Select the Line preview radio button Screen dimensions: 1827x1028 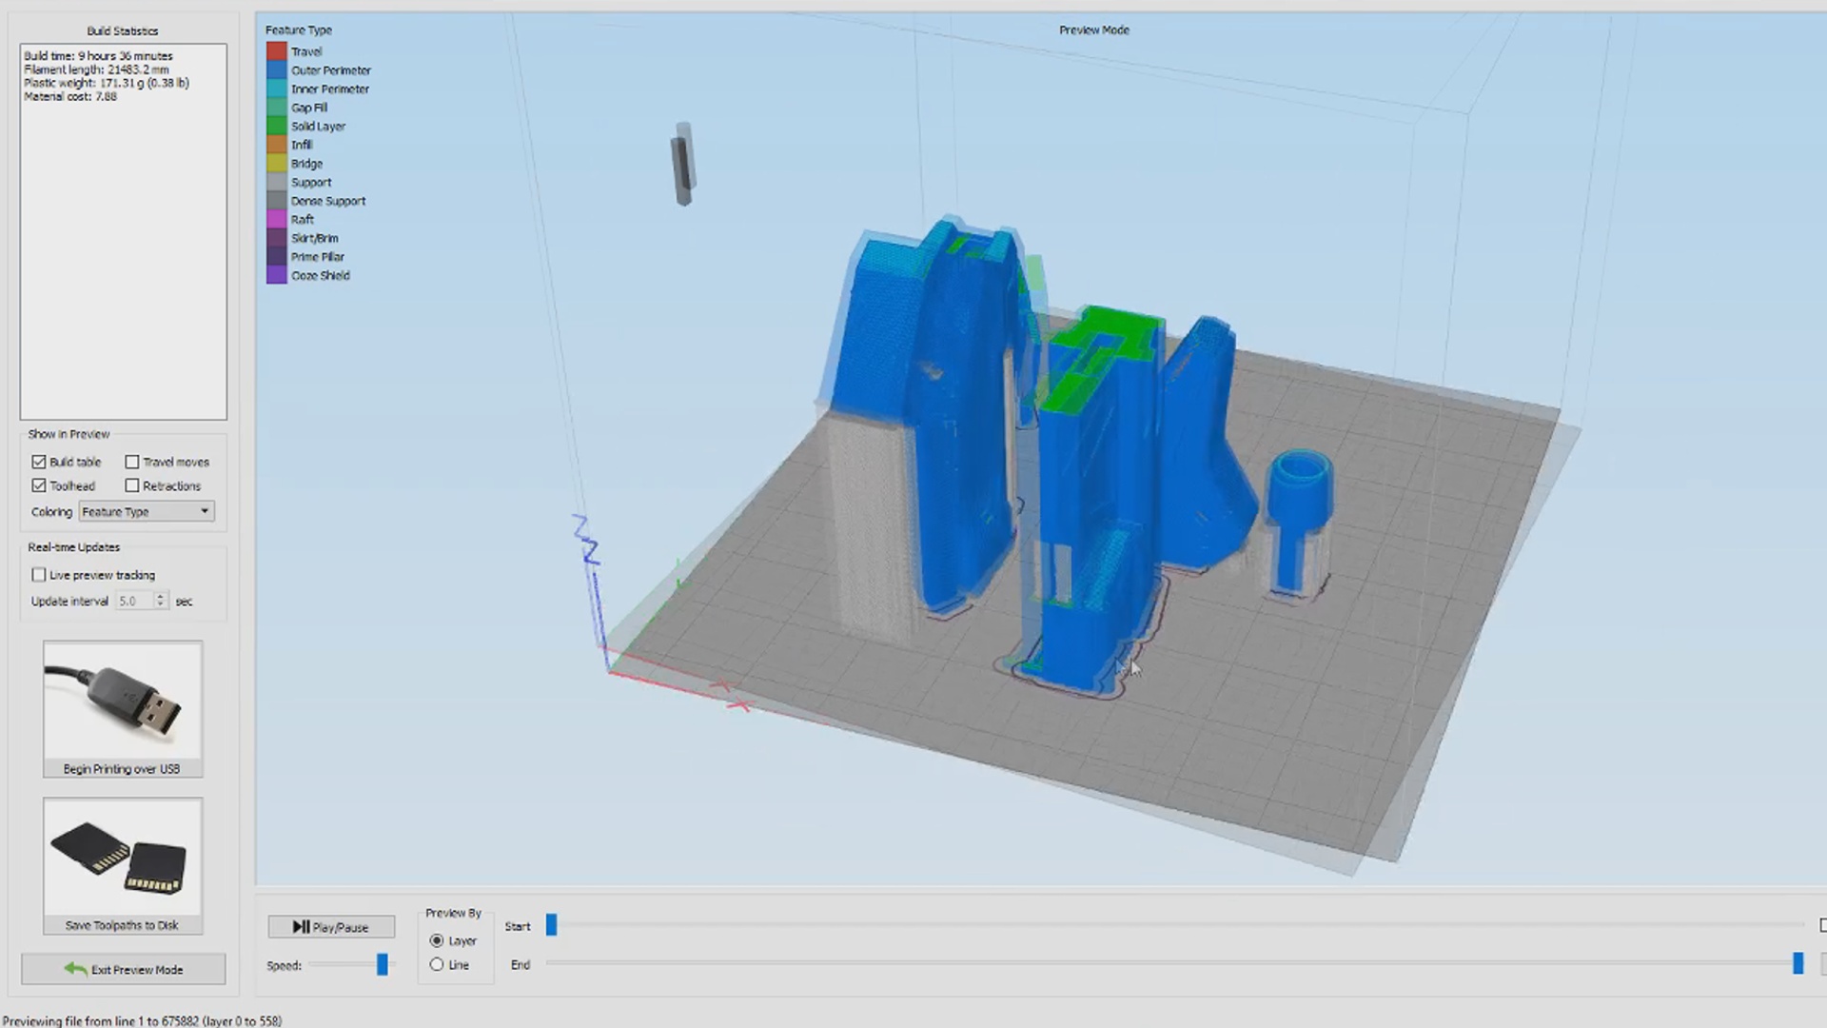[x=437, y=964]
